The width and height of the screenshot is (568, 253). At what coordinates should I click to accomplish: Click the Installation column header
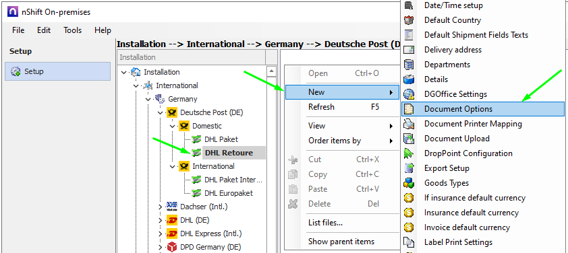tap(192, 57)
